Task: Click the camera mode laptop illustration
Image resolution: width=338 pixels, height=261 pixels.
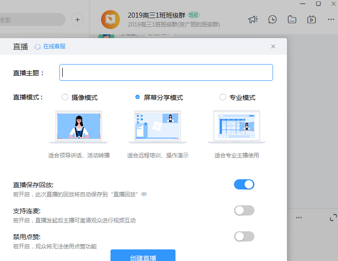Action: tap(78, 127)
